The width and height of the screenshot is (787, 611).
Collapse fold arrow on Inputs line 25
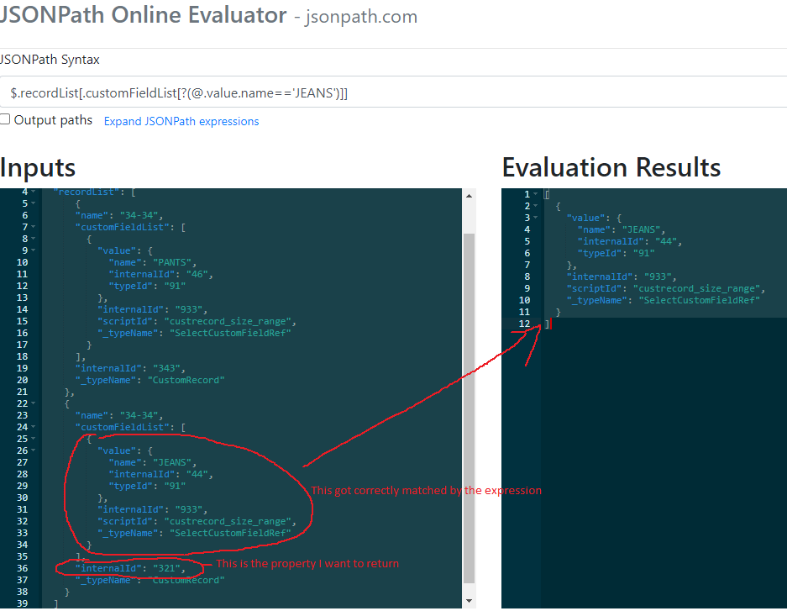click(33, 439)
